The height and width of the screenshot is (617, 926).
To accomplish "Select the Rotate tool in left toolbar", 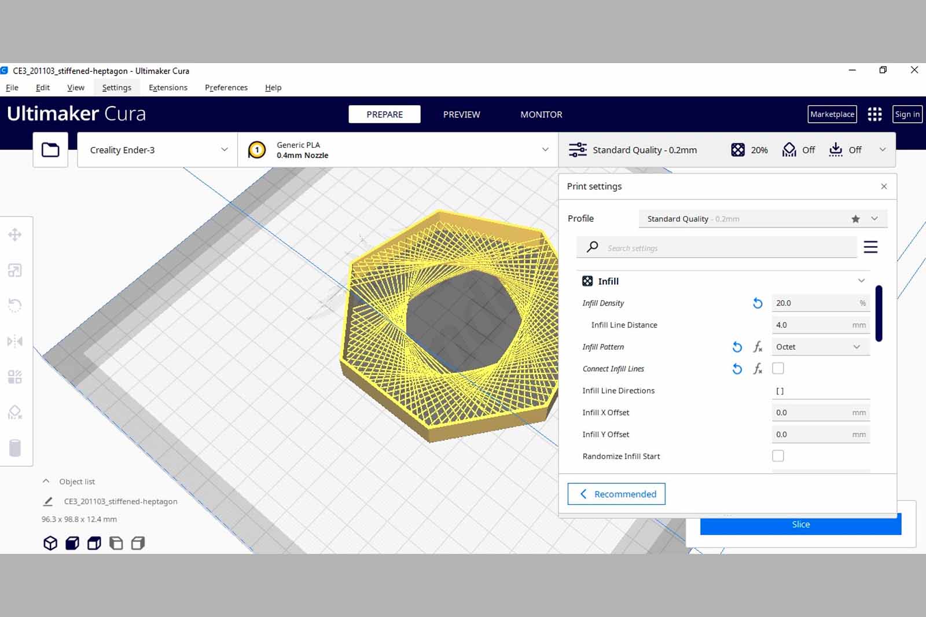I will pyautogui.click(x=15, y=306).
